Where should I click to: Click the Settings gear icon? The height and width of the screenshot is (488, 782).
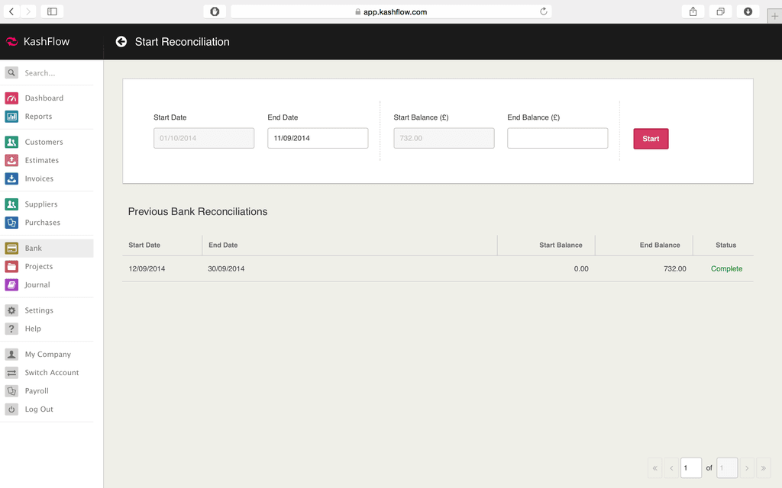click(11, 310)
